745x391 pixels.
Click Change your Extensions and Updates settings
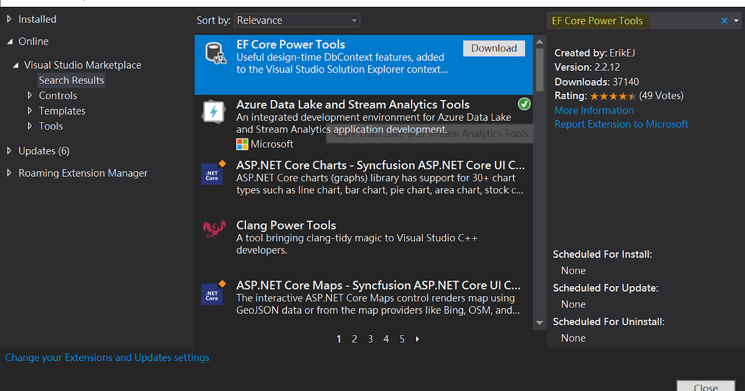pos(107,357)
